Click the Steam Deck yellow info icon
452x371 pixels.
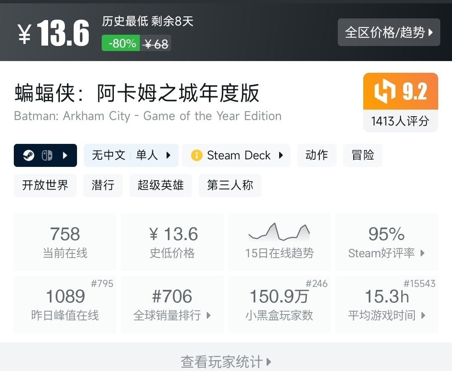click(197, 155)
